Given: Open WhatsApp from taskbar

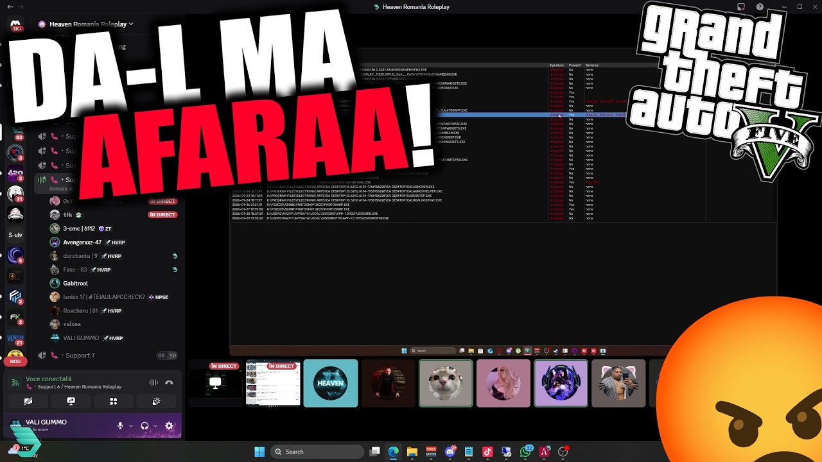Looking at the screenshot, I should click(526, 452).
